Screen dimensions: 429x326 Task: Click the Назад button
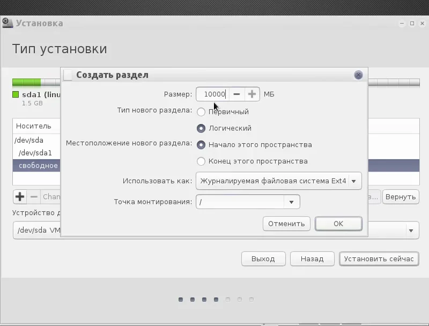click(312, 259)
